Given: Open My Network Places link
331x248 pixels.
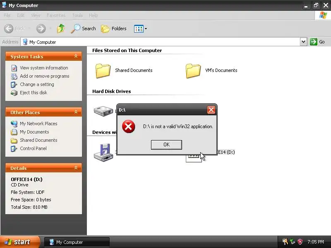Looking at the screenshot, I should point(38,124).
